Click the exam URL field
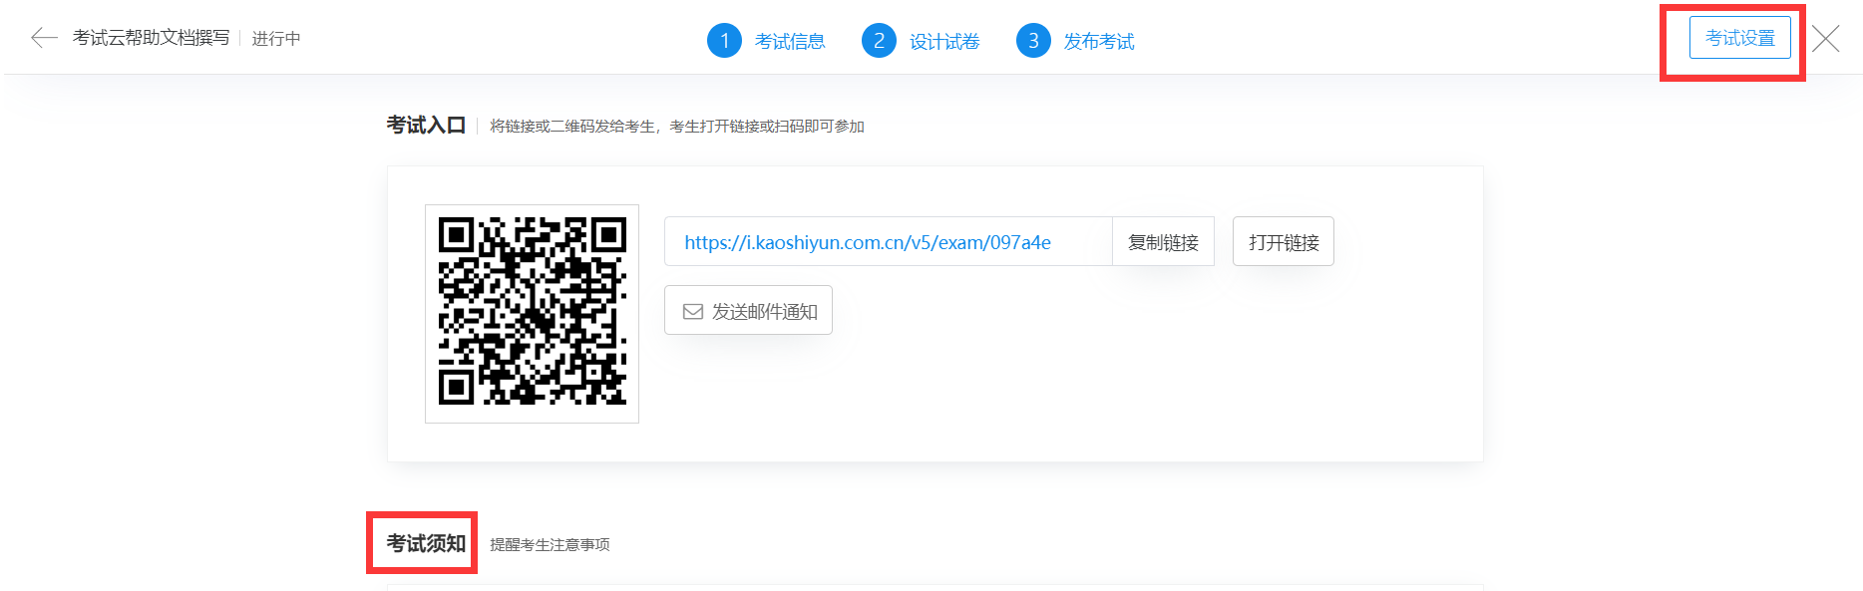Viewport: 1863px width, 591px height. [889, 242]
